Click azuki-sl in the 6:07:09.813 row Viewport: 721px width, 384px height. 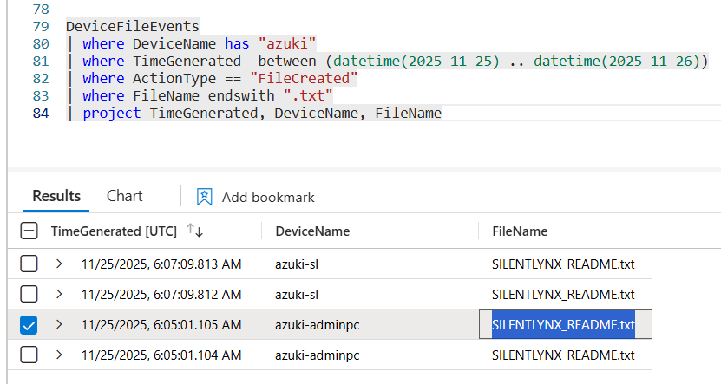pos(297,264)
